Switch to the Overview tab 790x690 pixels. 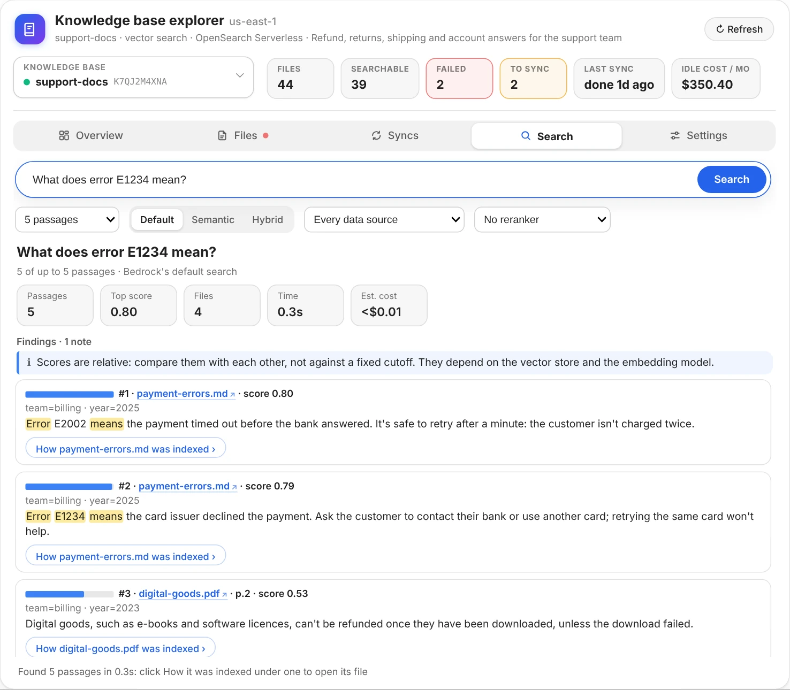[90, 136]
